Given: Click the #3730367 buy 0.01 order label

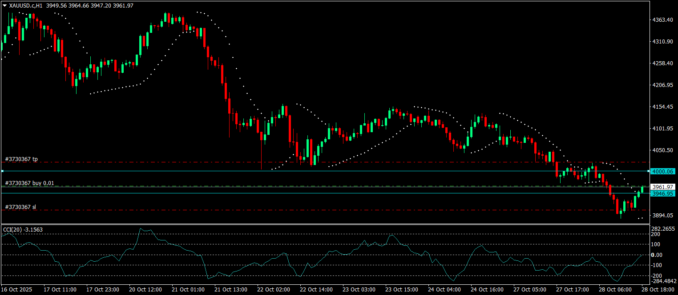Looking at the screenshot, I should [29, 183].
